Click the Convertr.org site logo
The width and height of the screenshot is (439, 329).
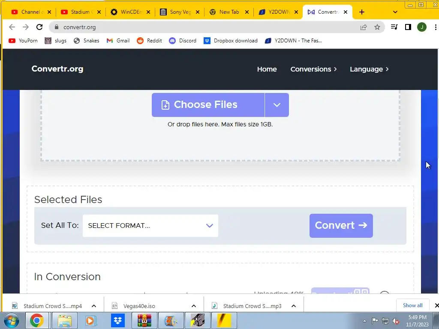57,69
